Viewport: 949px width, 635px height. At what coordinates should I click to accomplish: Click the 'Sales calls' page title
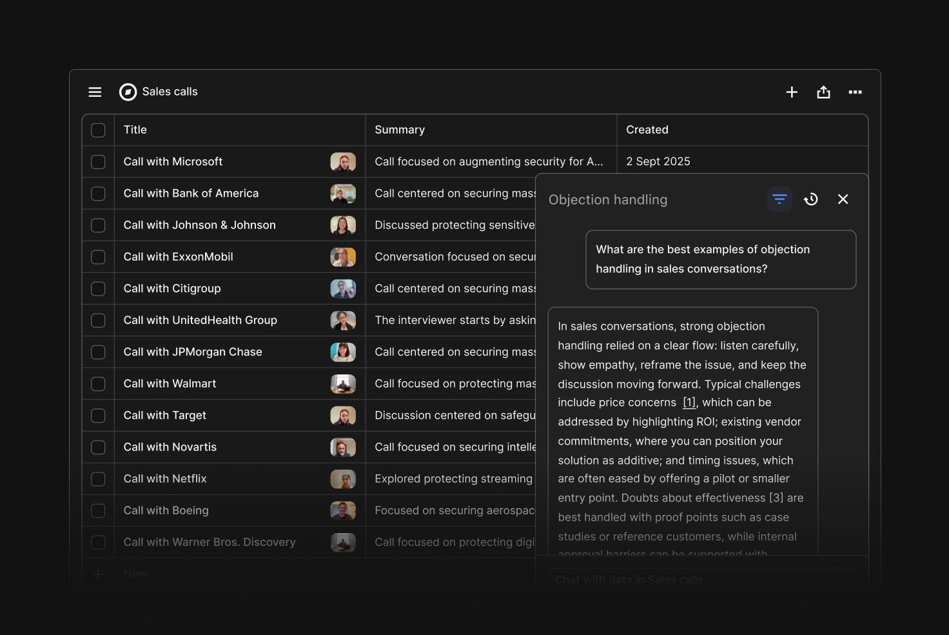coord(170,92)
